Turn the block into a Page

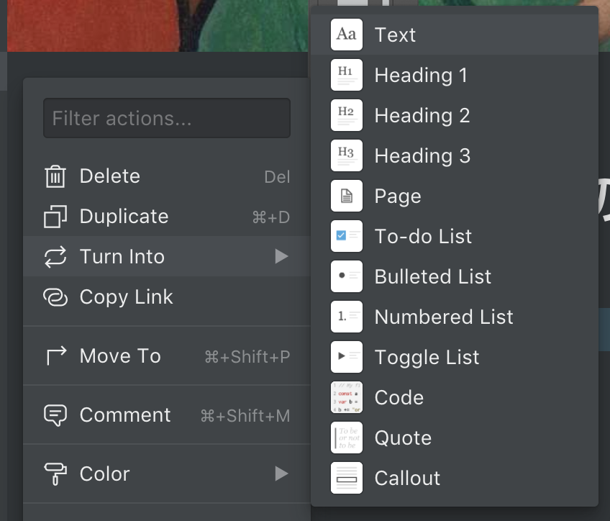click(399, 195)
